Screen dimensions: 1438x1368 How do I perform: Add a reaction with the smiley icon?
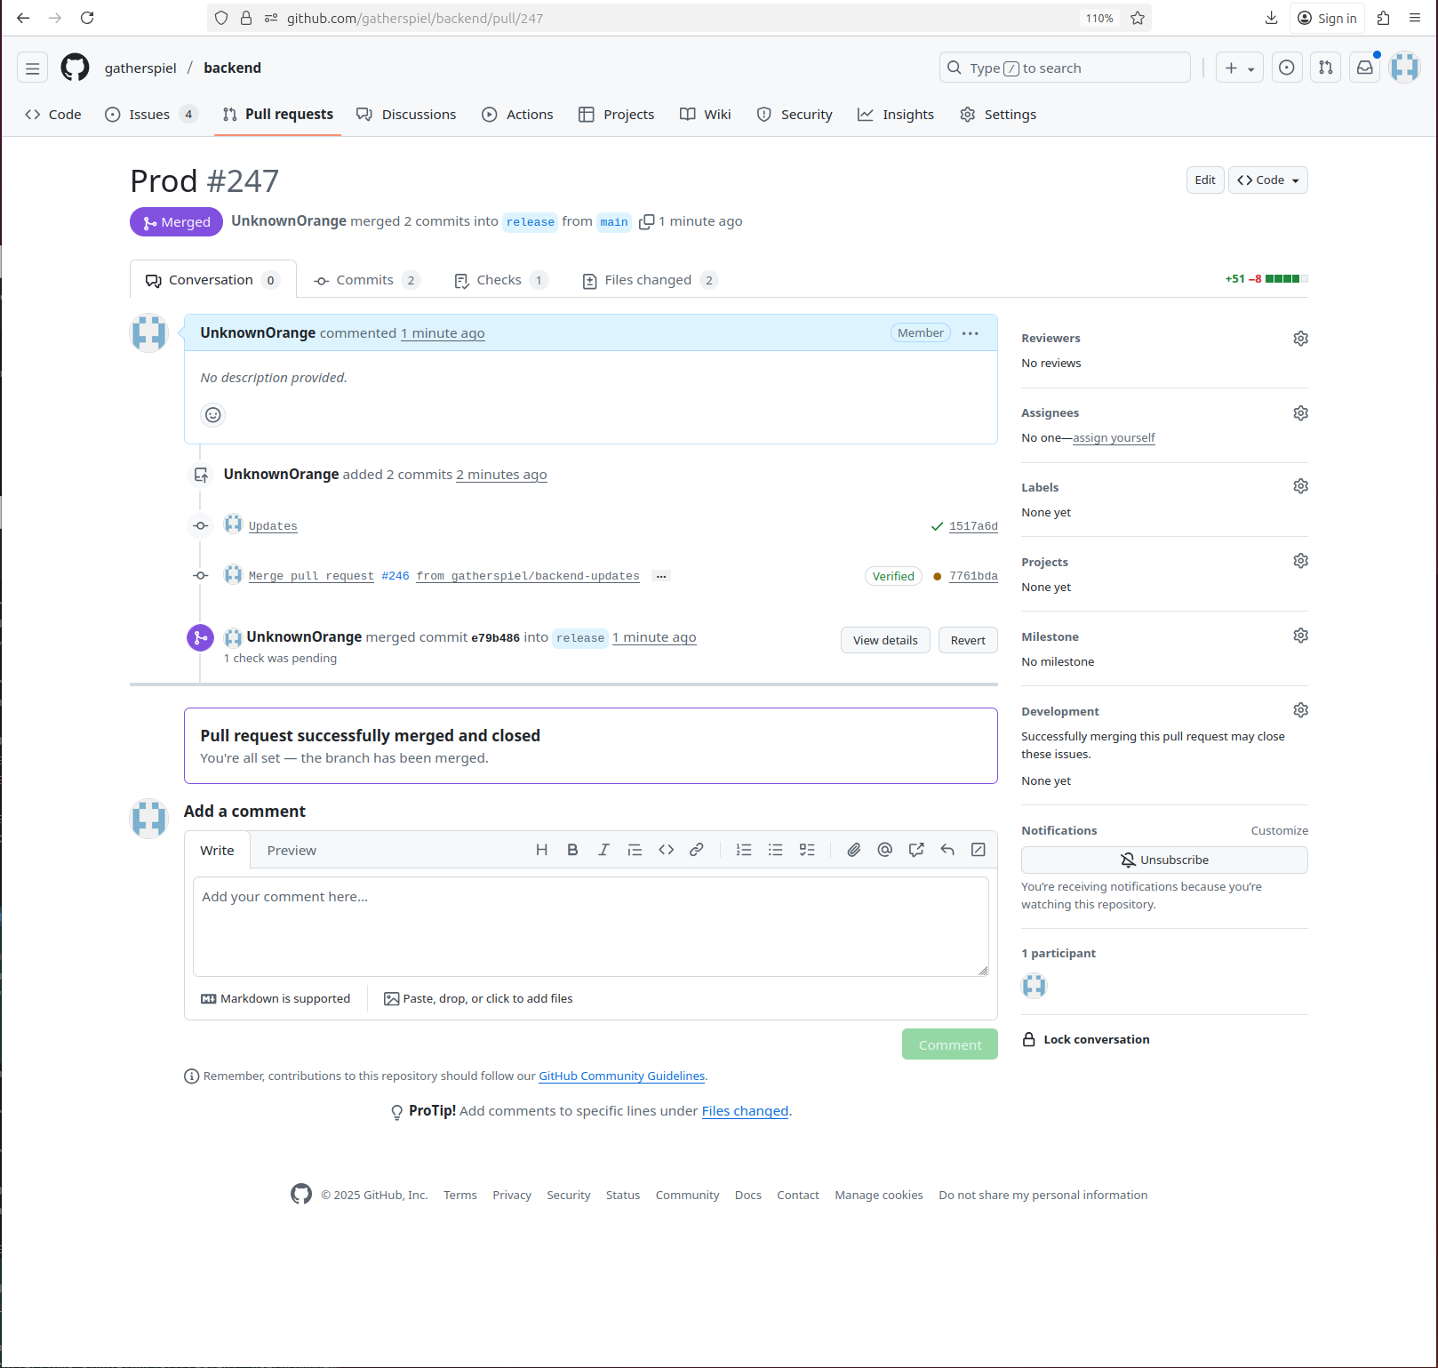click(x=213, y=415)
